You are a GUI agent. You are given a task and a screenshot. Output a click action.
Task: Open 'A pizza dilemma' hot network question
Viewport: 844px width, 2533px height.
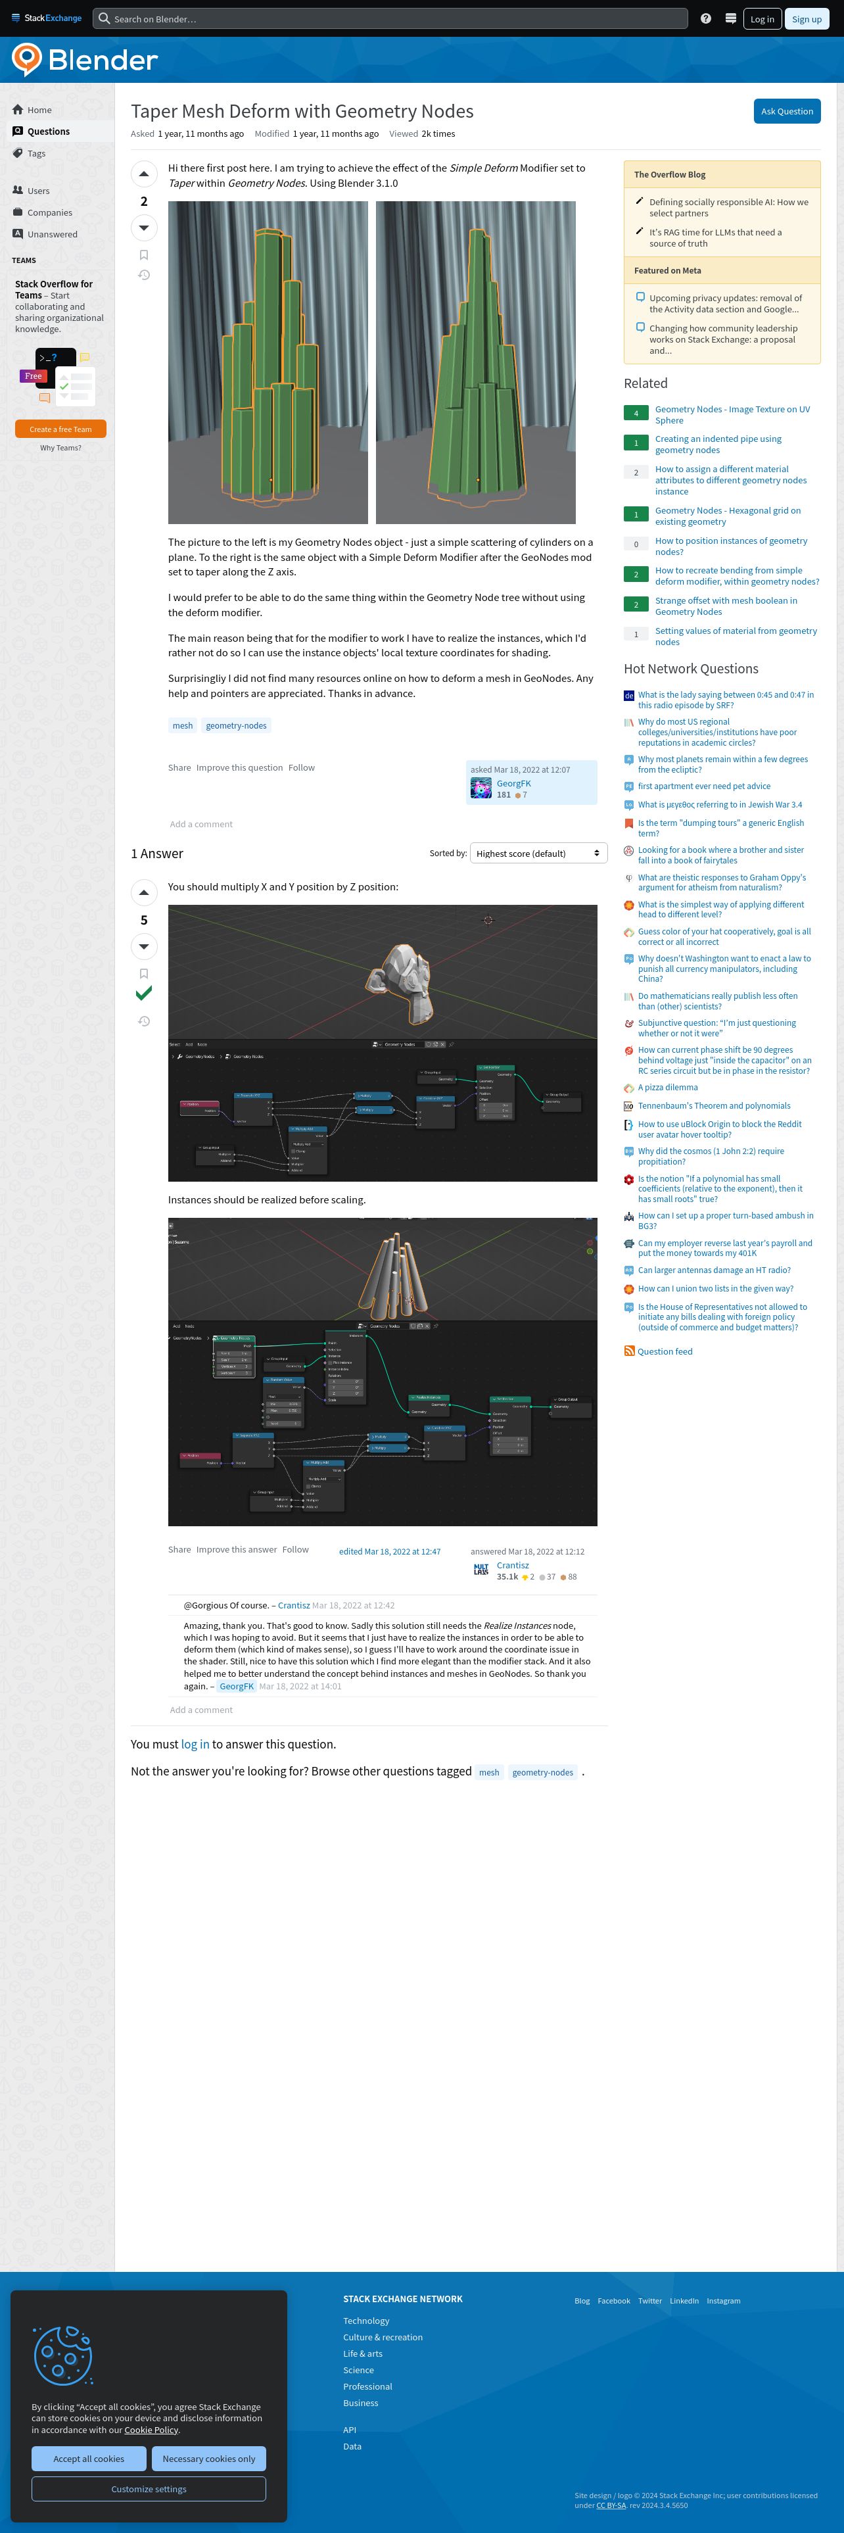pos(668,1088)
